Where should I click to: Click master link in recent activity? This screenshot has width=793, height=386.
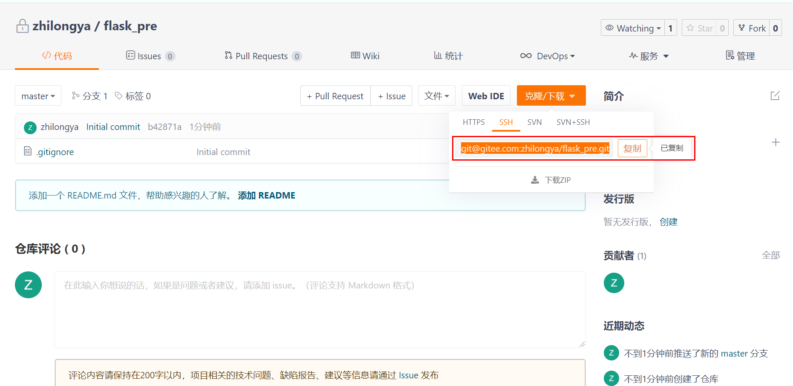point(734,353)
